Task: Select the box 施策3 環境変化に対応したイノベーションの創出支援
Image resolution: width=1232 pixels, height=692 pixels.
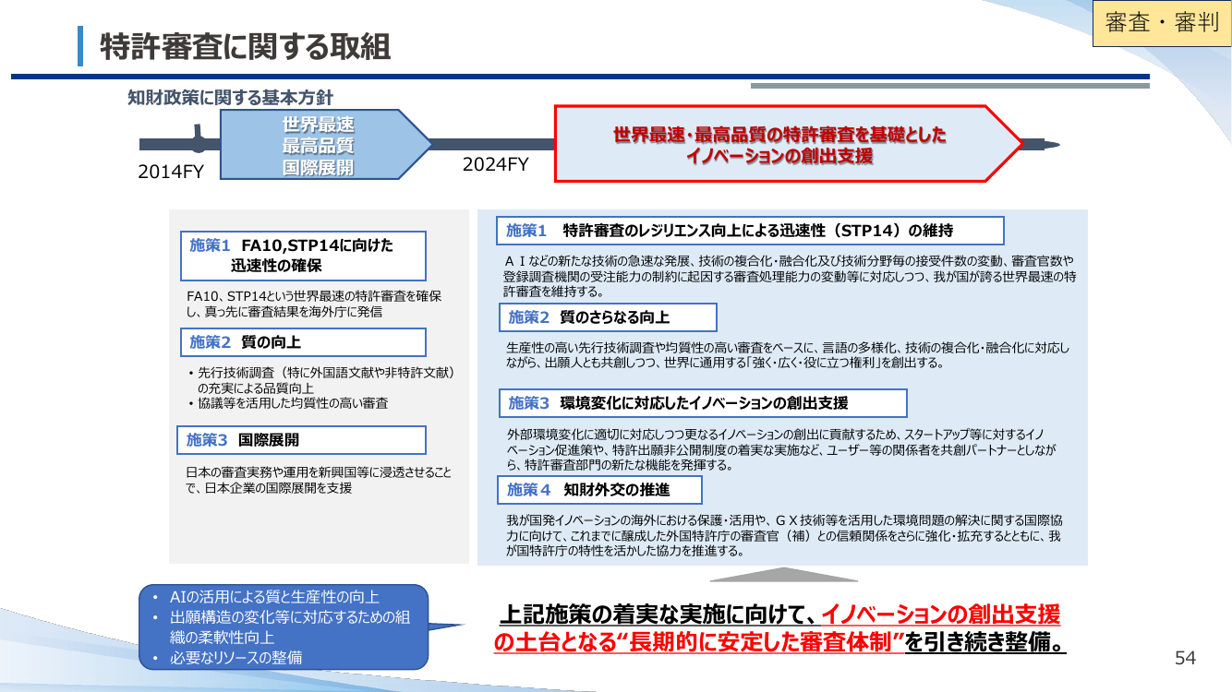Action: [704, 403]
